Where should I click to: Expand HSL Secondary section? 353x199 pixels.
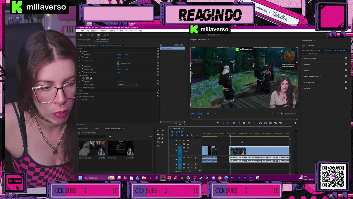click(x=303, y=82)
